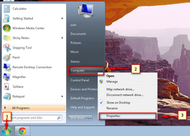Select Rename in the context menu

[112, 108]
